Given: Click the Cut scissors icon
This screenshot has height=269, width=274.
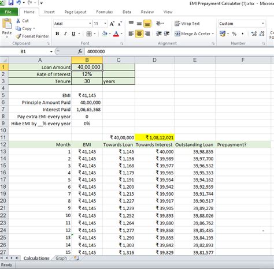Looking at the screenshot, I should point(18,21).
